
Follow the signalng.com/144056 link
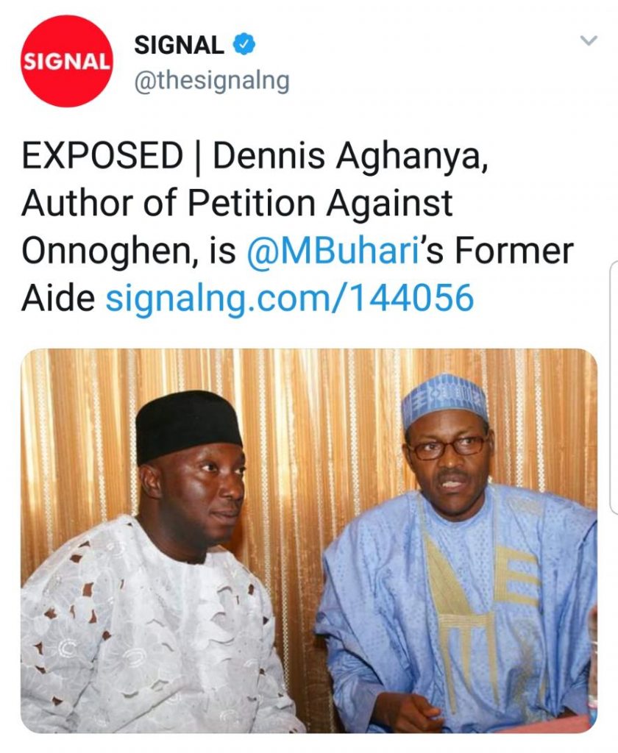click(290, 299)
